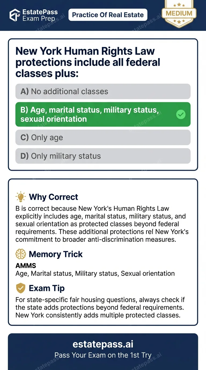The height and width of the screenshot is (370, 206).
Task: Click the stars above the MEDIUM badge
Action: (x=179, y=4)
